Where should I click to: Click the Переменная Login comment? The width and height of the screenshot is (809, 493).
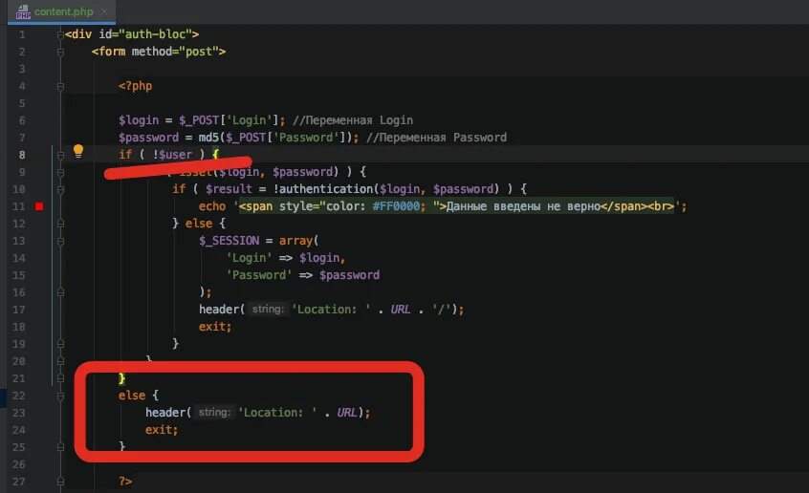353,120
